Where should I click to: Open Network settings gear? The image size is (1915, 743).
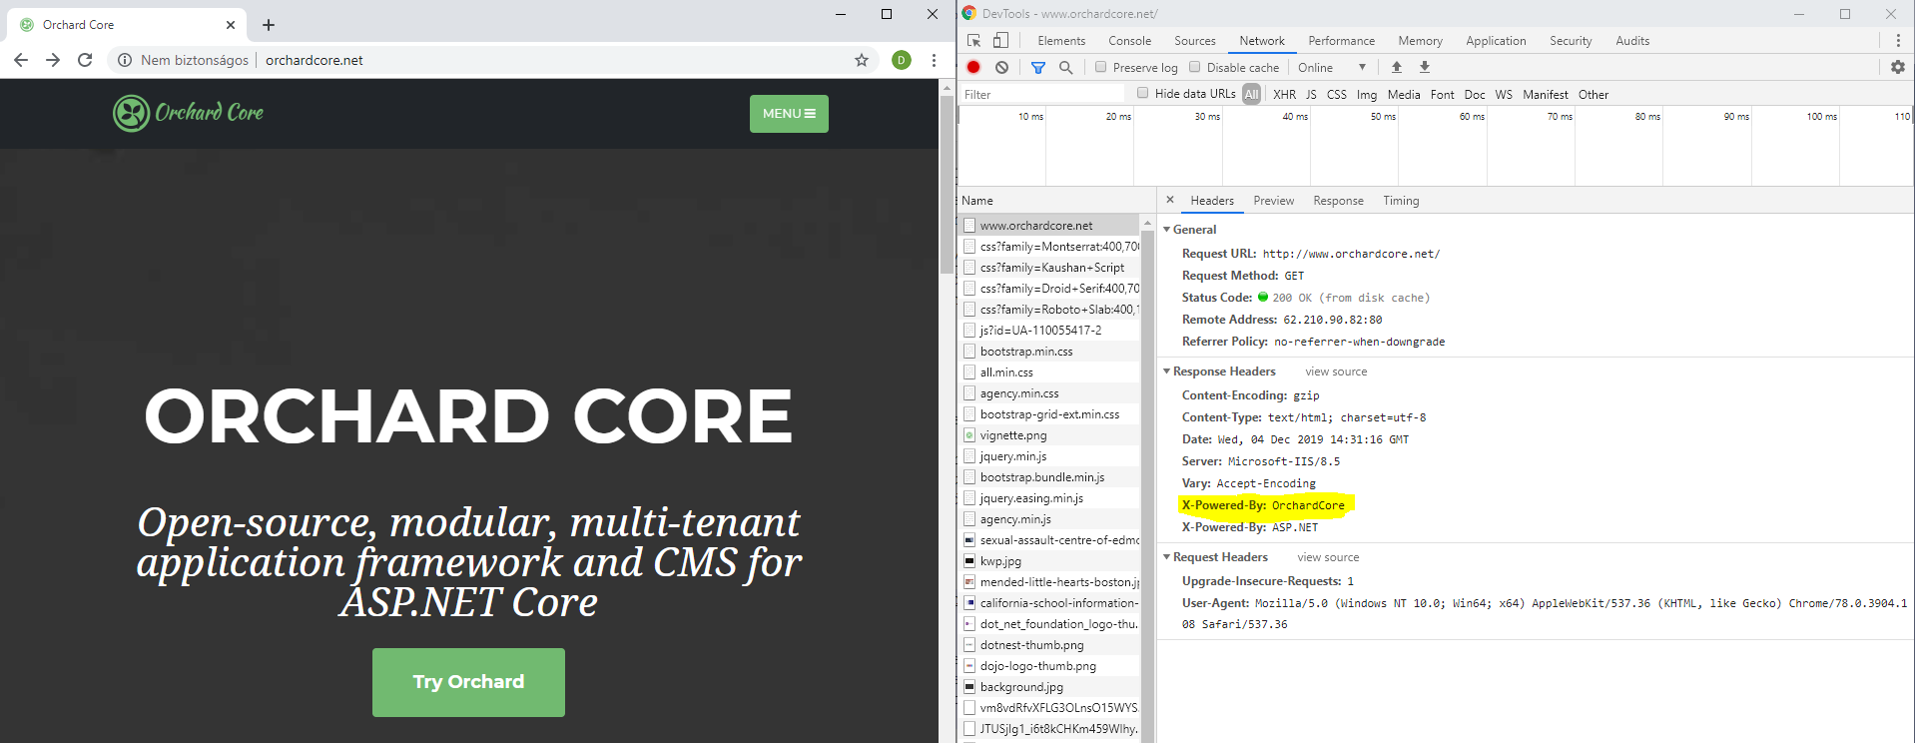[x=1898, y=67]
